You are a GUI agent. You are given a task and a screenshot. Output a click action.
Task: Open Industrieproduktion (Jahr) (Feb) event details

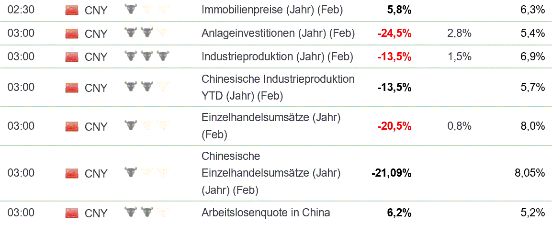pyautogui.click(x=277, y=56)
